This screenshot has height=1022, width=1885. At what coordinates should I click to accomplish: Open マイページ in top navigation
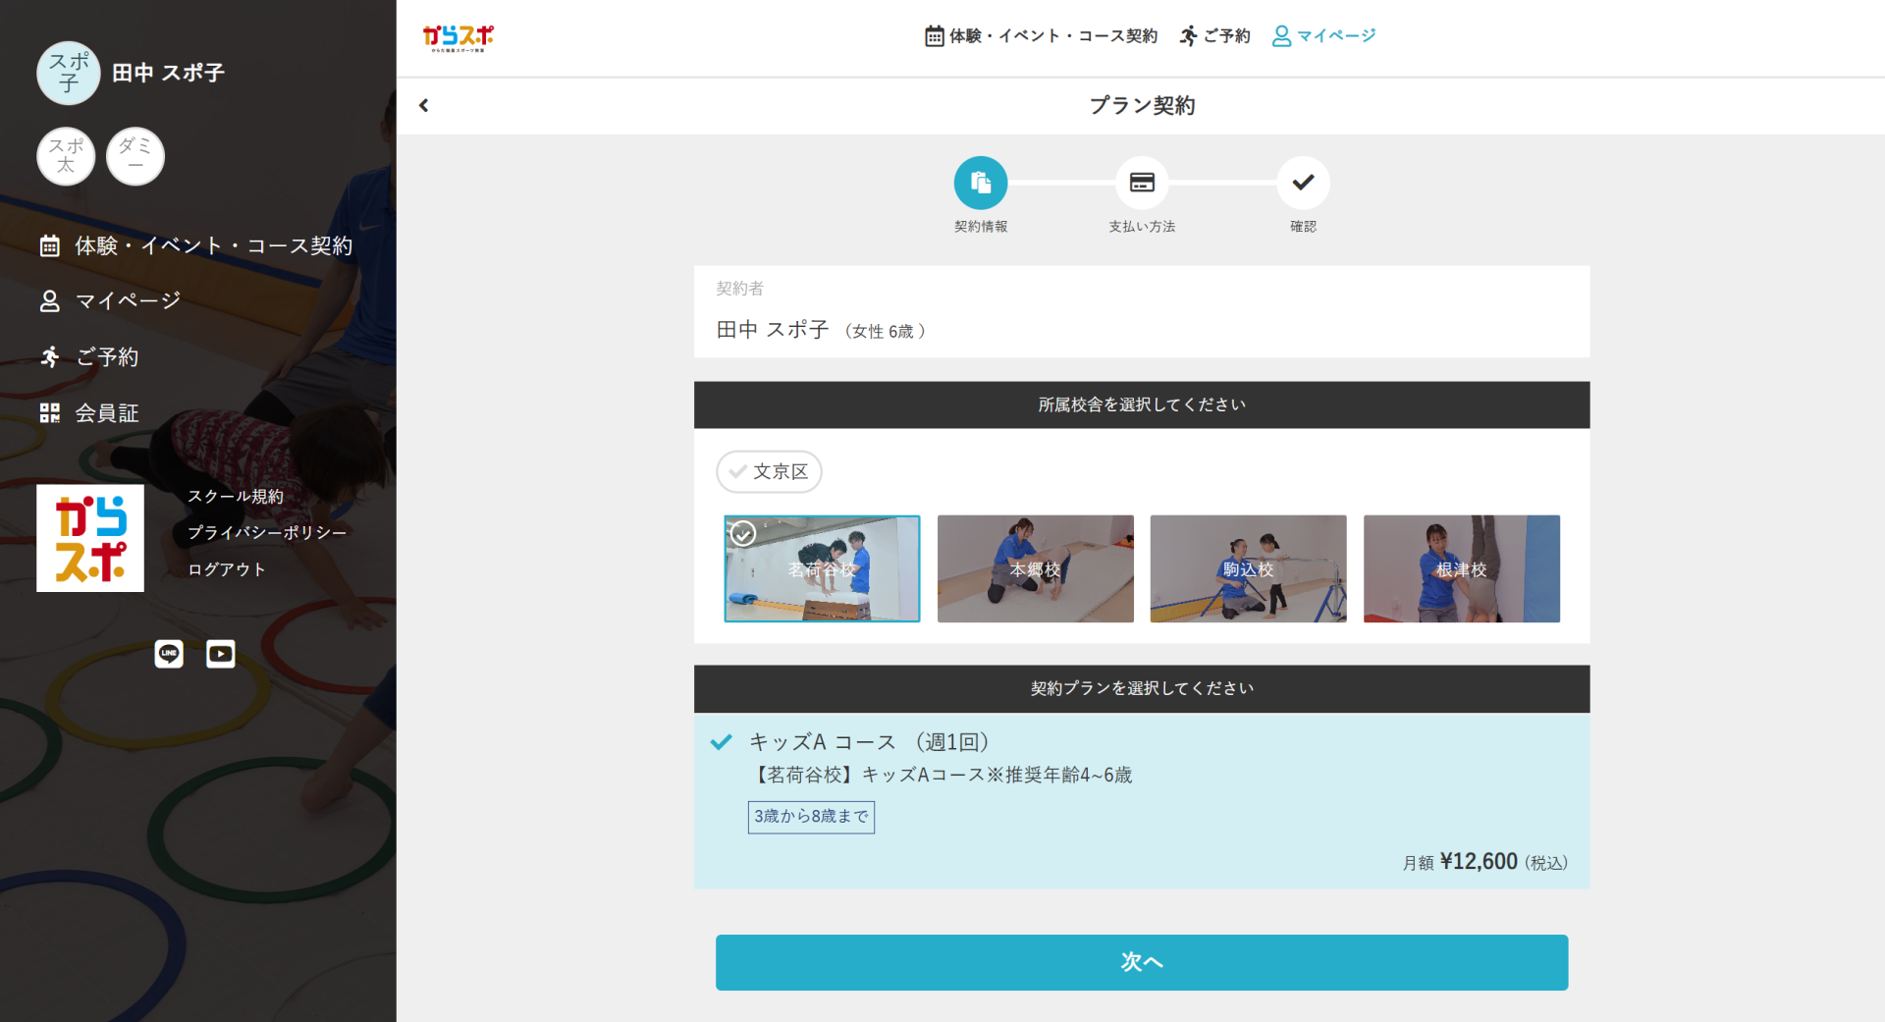pos(1324,36)
